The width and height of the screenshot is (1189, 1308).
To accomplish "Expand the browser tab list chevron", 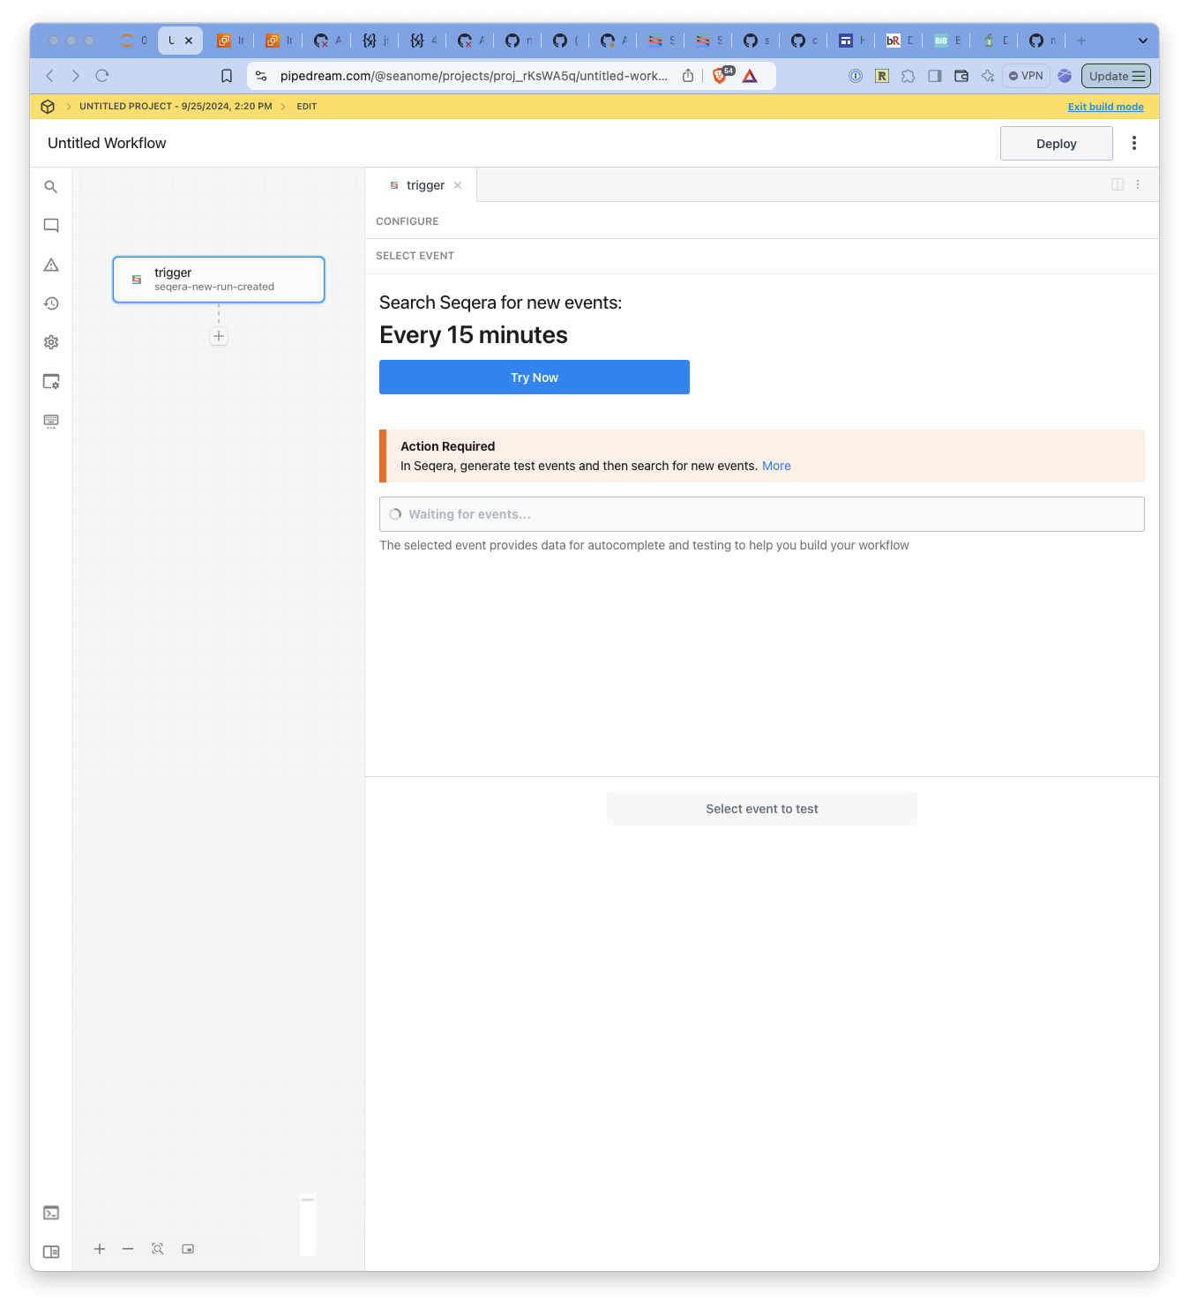I will (x=1143, y=41).
